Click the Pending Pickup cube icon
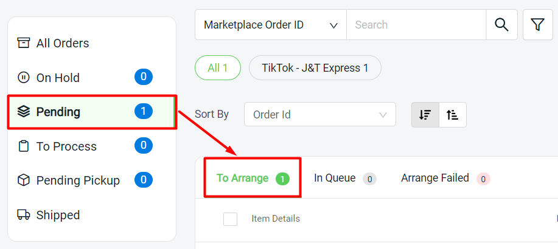The width and height of the screenshot is (558, 249). (24, 180)
